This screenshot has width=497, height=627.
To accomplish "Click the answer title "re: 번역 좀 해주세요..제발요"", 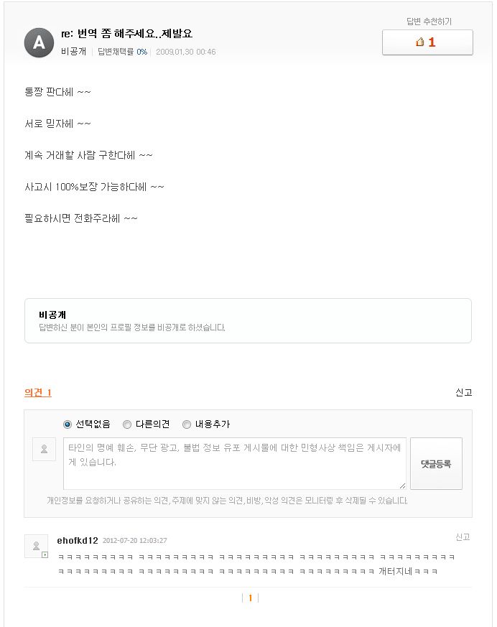I will pos(127,34).
